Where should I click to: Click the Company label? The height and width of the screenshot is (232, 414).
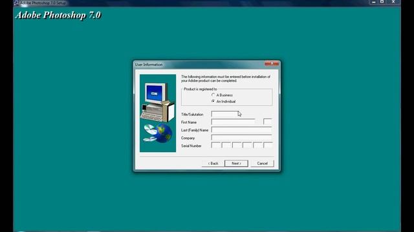point(188,138)
